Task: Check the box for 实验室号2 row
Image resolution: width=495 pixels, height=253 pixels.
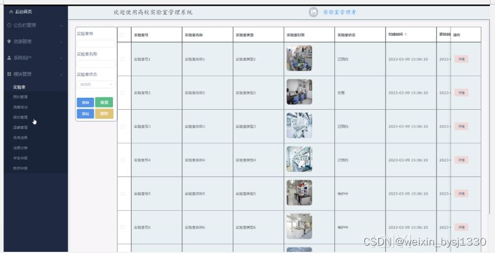Action: (123, 93)
